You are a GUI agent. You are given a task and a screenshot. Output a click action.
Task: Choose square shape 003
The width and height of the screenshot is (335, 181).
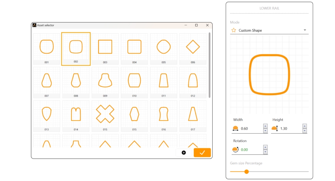tap(105, 49)
